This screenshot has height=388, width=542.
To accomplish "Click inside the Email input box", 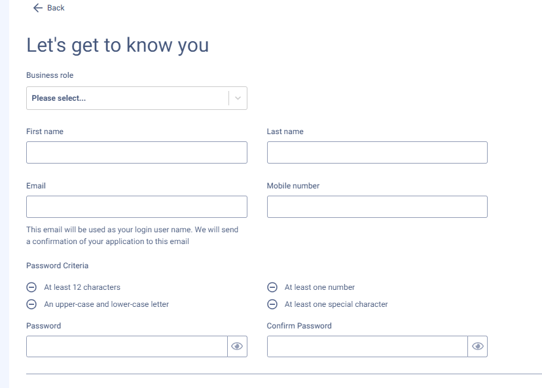I will (136, 206).
